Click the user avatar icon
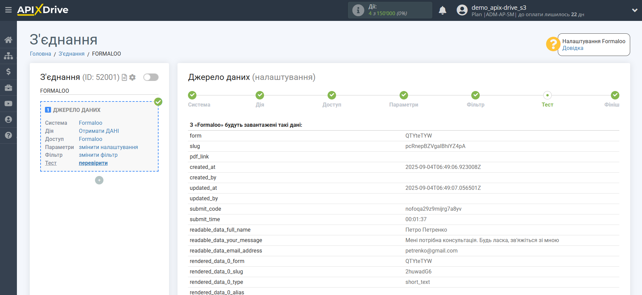The height and width of the screenshot is (295, 642). click(462, 10)
